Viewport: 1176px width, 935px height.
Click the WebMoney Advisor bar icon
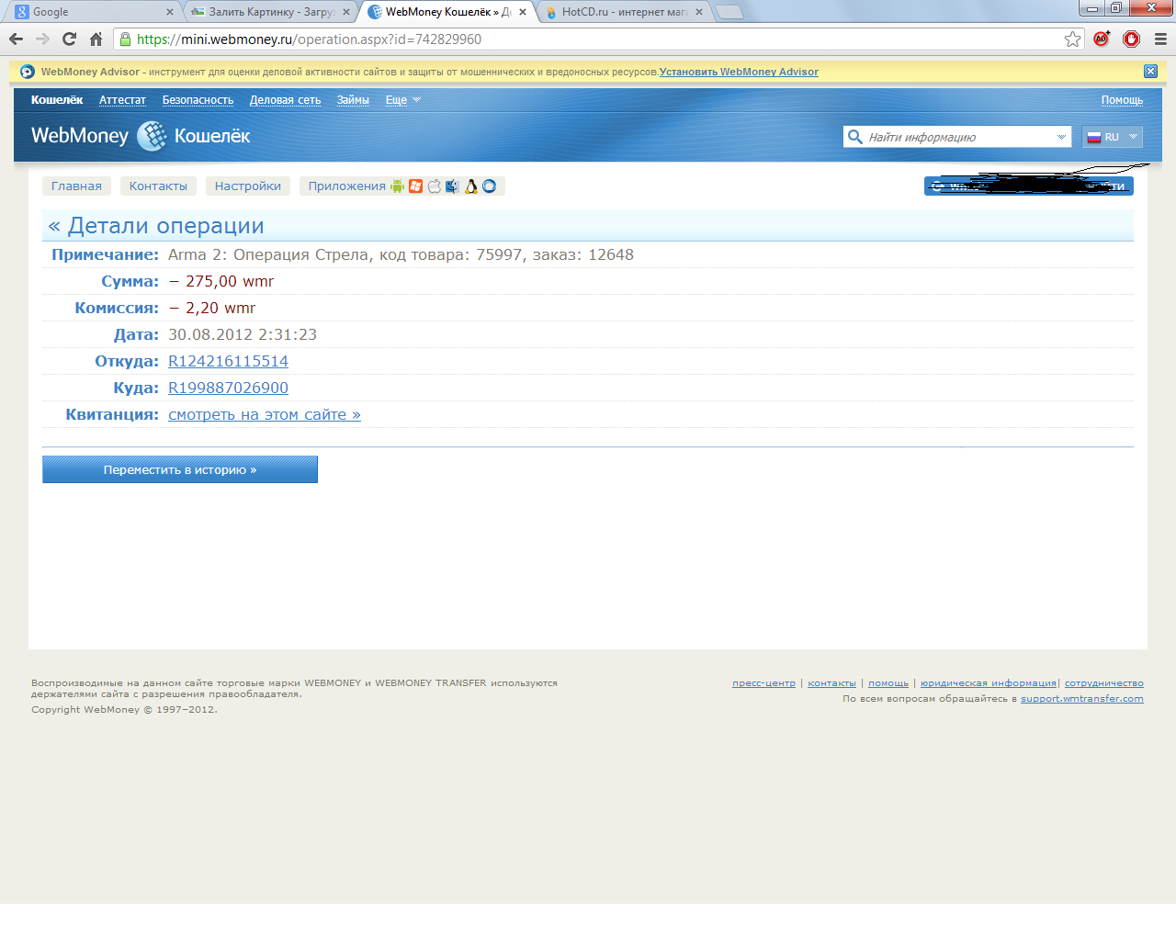28,72
